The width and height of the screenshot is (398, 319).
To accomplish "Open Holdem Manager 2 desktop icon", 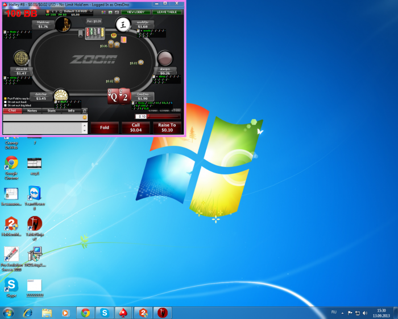I will [x=11, y=224].
